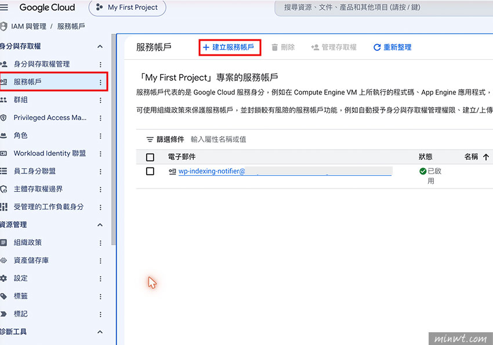Screen dimensions: 493x345
Task: Focus the resource search field
Action: point(383,8)
